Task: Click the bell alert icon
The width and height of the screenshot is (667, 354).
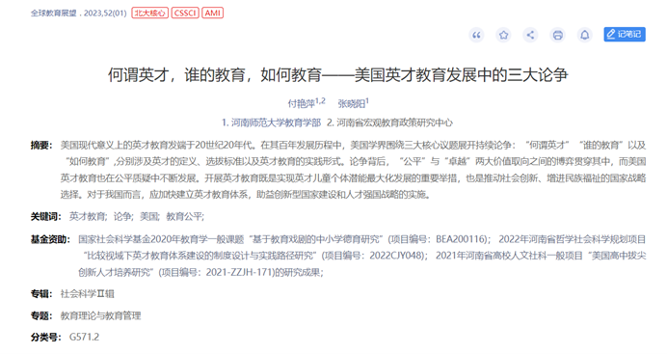Action: click(x=585, y=35)
